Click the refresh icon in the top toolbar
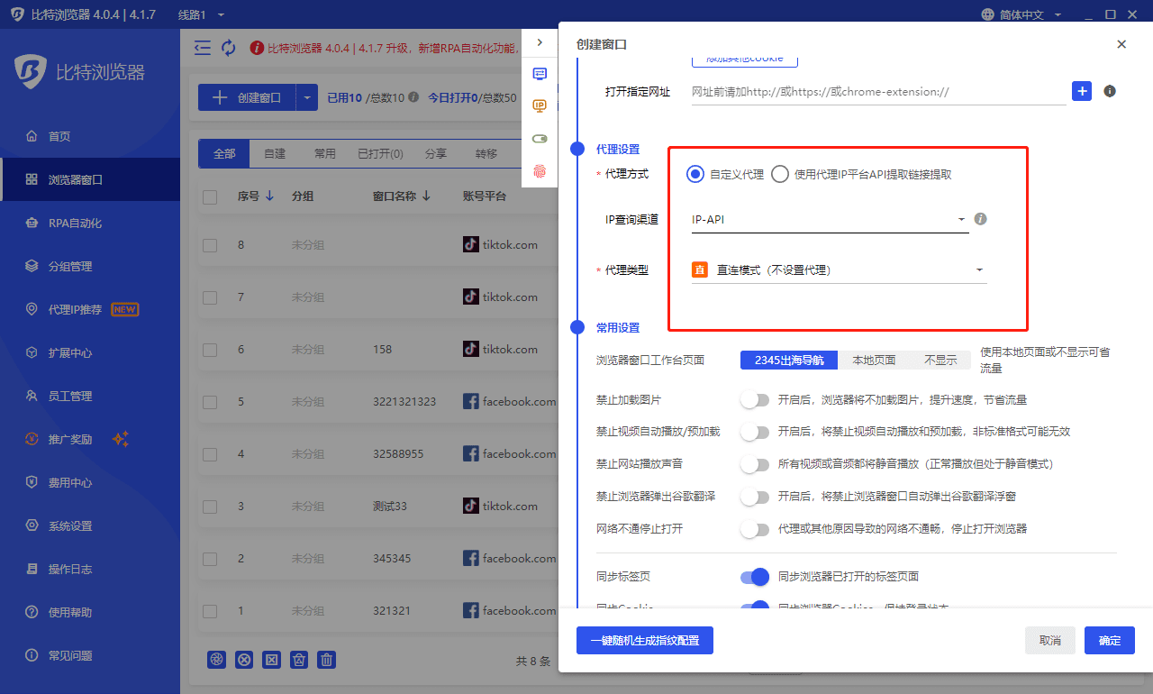1153x694 pixels. click(228, 47)
